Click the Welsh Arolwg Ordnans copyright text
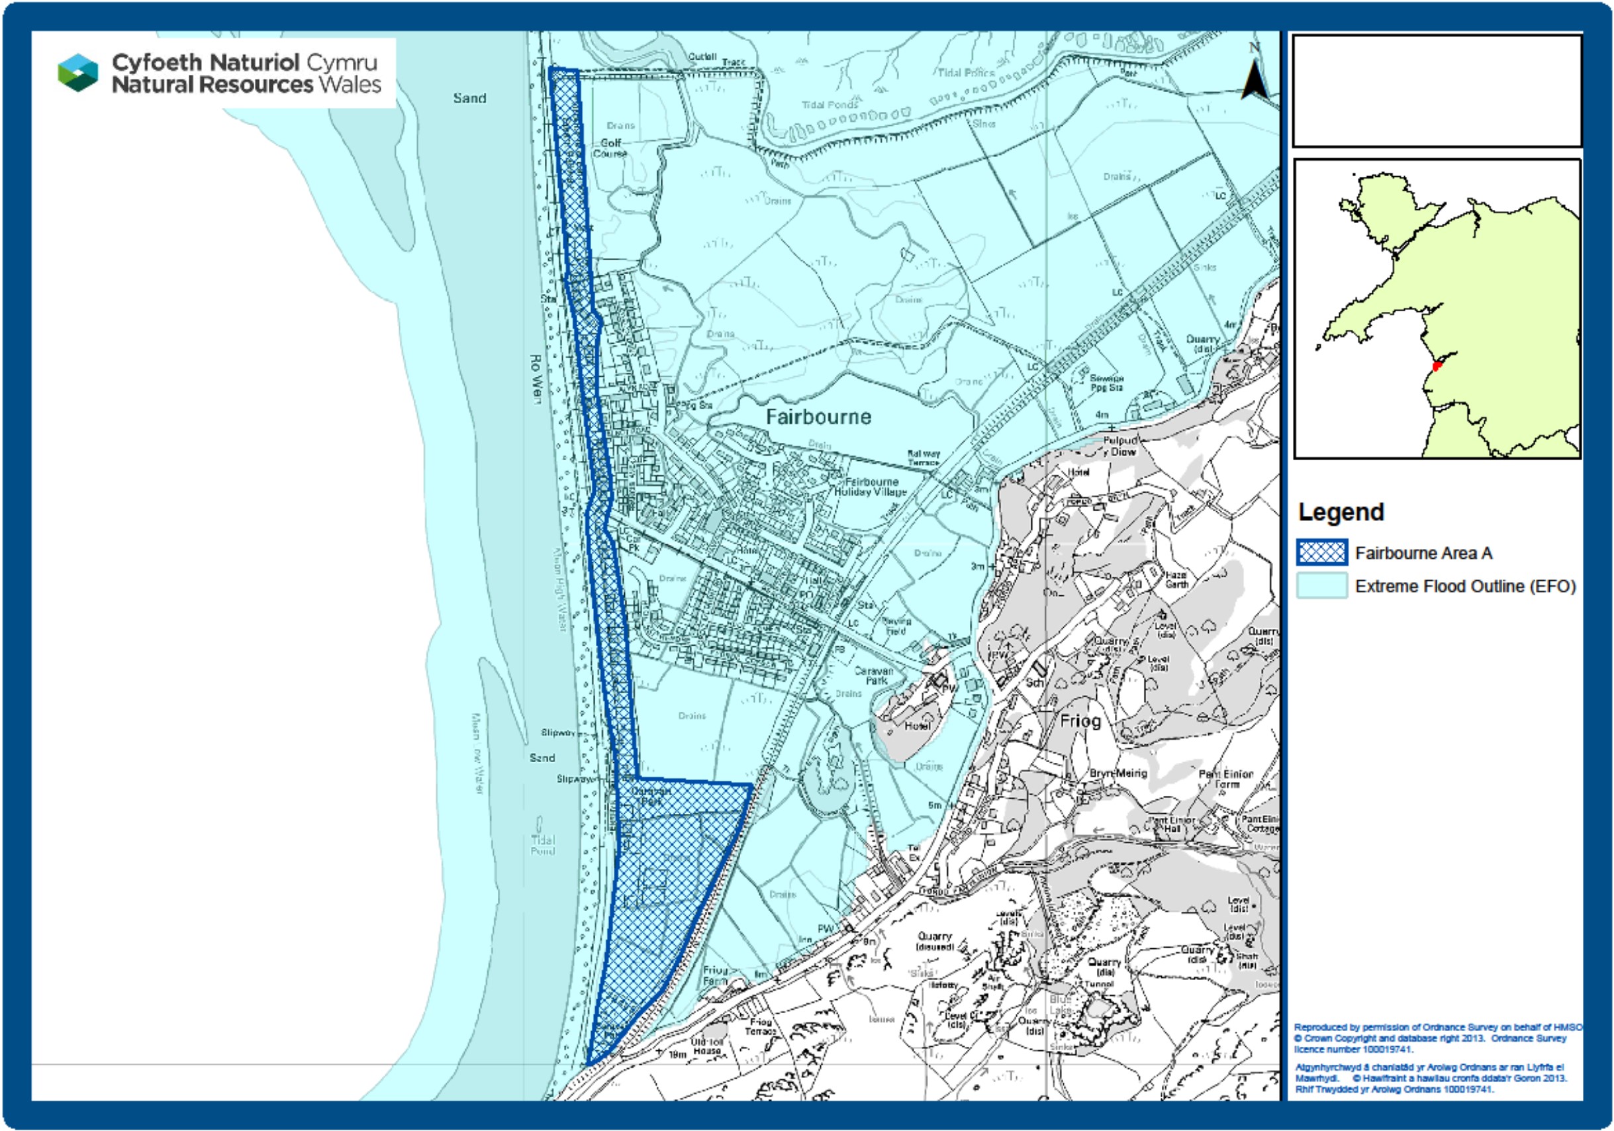 click(x=1430, y=1077)
